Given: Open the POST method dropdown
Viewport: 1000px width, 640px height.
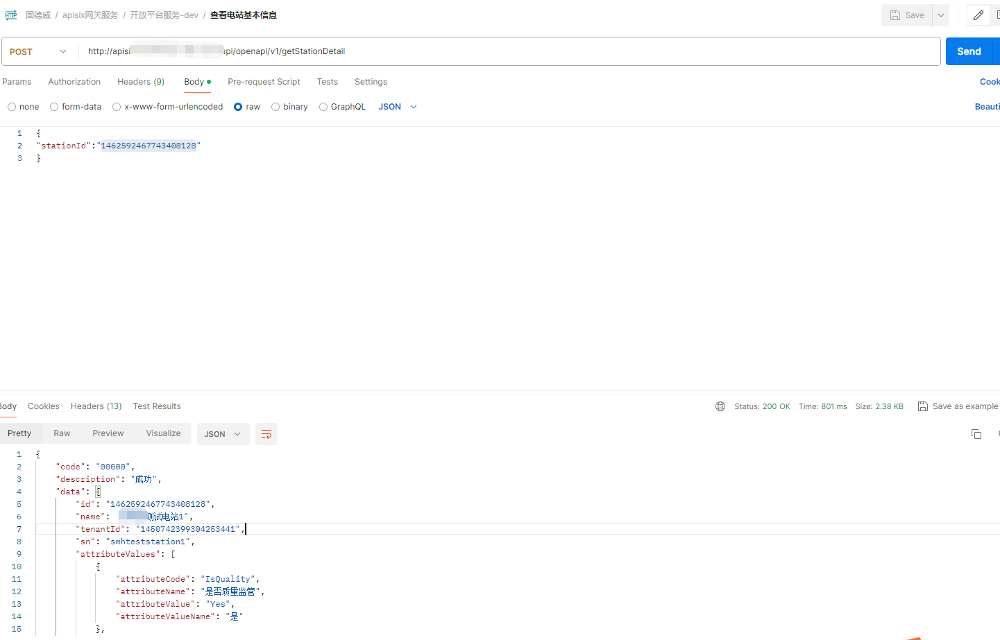Looking at the screenshot, I should click(40, 51).
